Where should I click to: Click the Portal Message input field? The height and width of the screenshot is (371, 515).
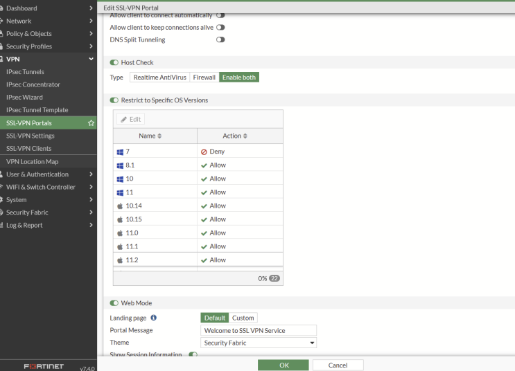(x=259, y=330)
